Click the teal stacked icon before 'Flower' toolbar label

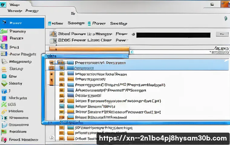[89, 24]
